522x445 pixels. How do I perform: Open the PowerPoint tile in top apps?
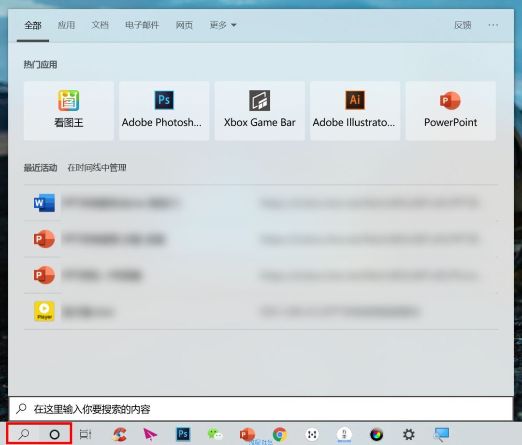(x=450, y=111)
